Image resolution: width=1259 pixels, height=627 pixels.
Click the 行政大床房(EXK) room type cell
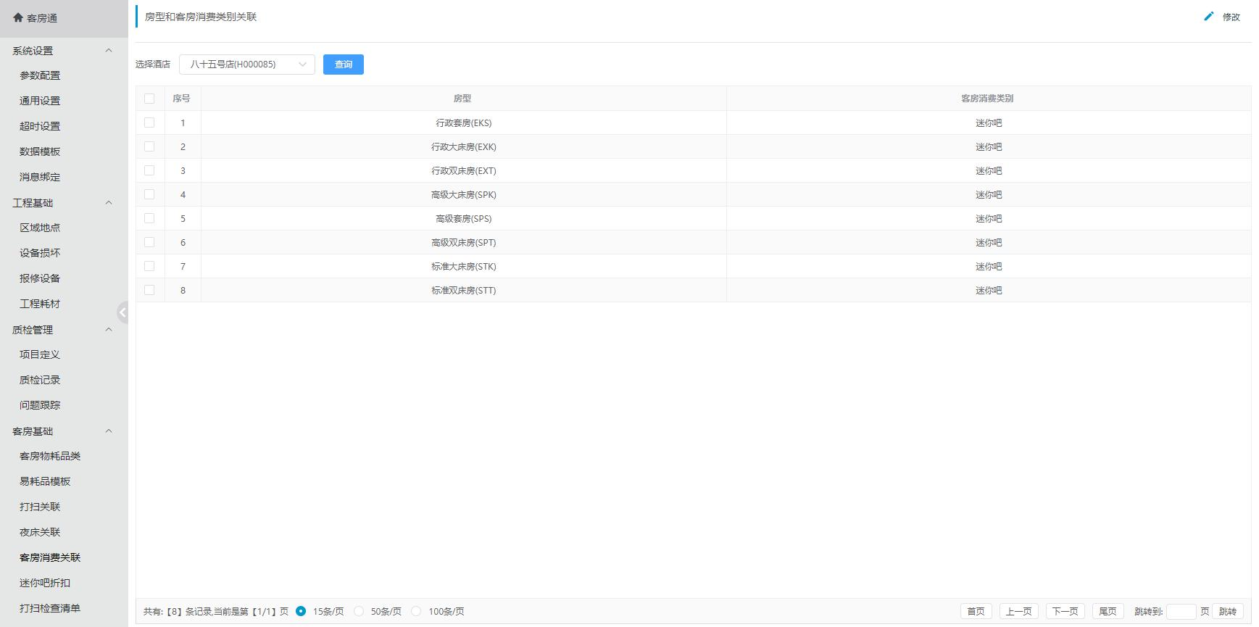point(464,146)
